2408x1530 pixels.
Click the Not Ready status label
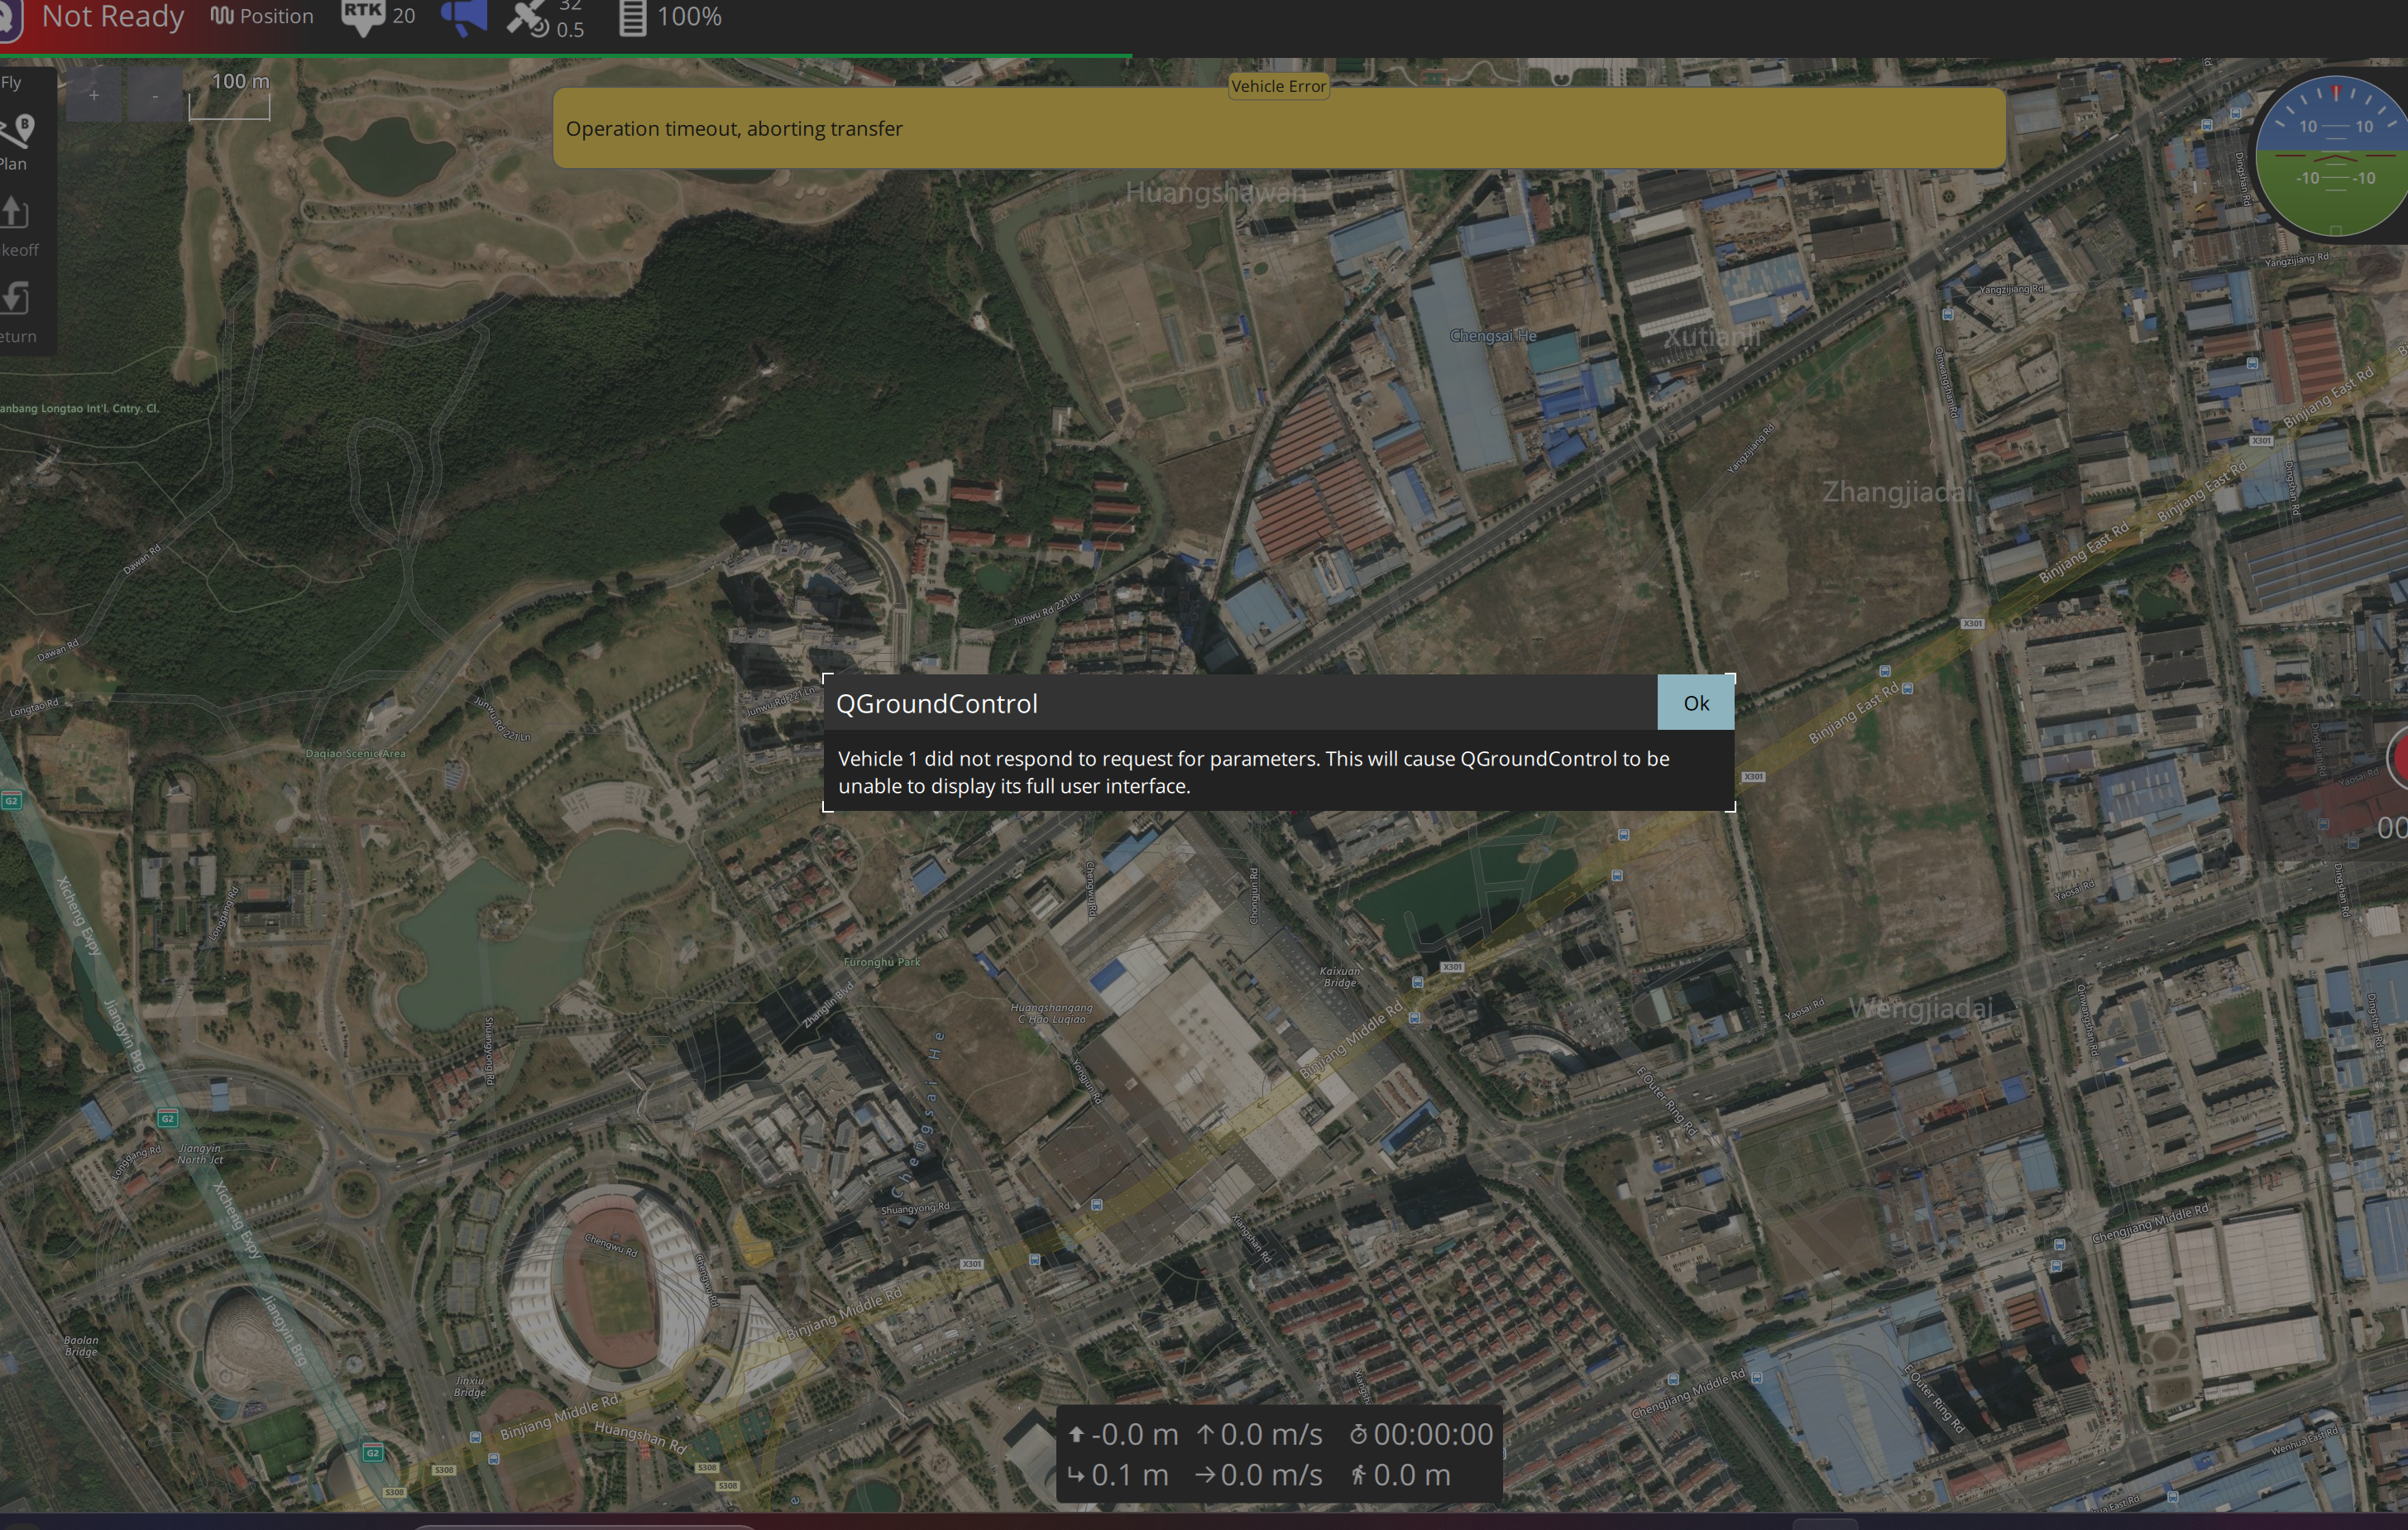click(112, 16)
